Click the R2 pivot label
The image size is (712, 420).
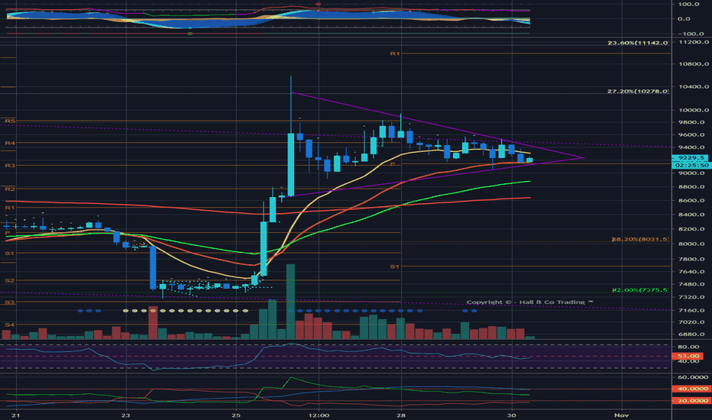9,189
